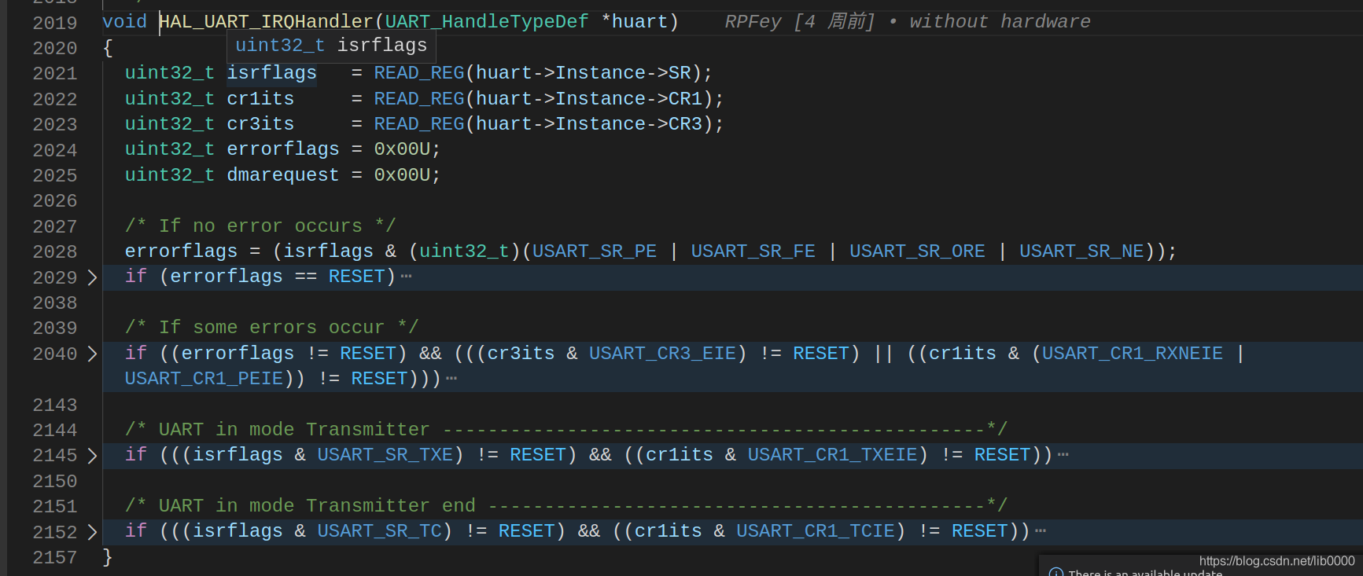Click the closing brace on line 2157

[108, 557]
